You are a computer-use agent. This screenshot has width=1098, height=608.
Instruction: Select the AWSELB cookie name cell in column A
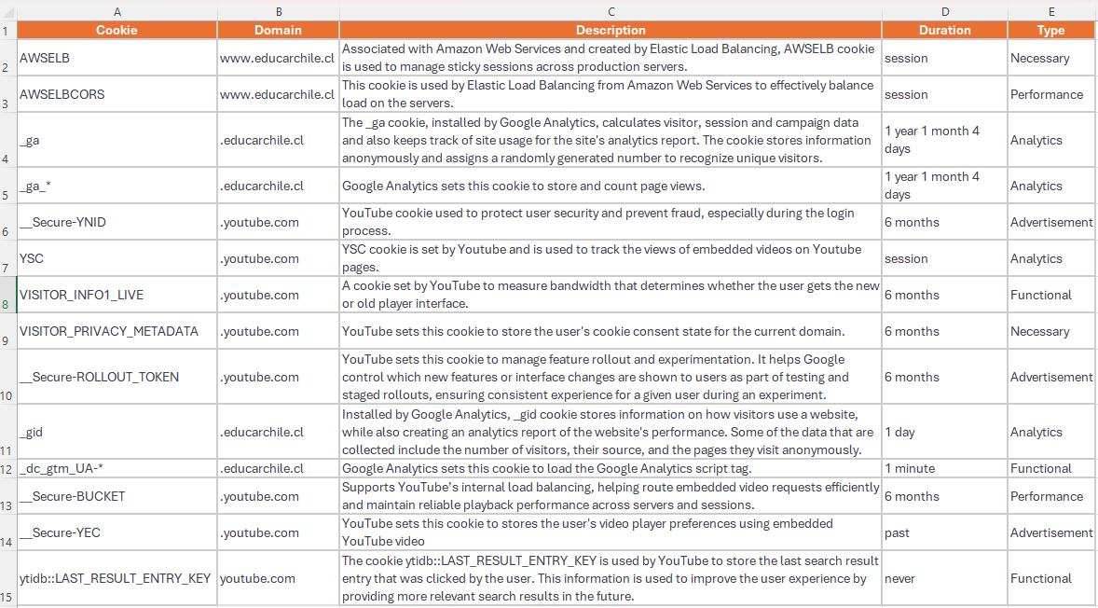117,58
